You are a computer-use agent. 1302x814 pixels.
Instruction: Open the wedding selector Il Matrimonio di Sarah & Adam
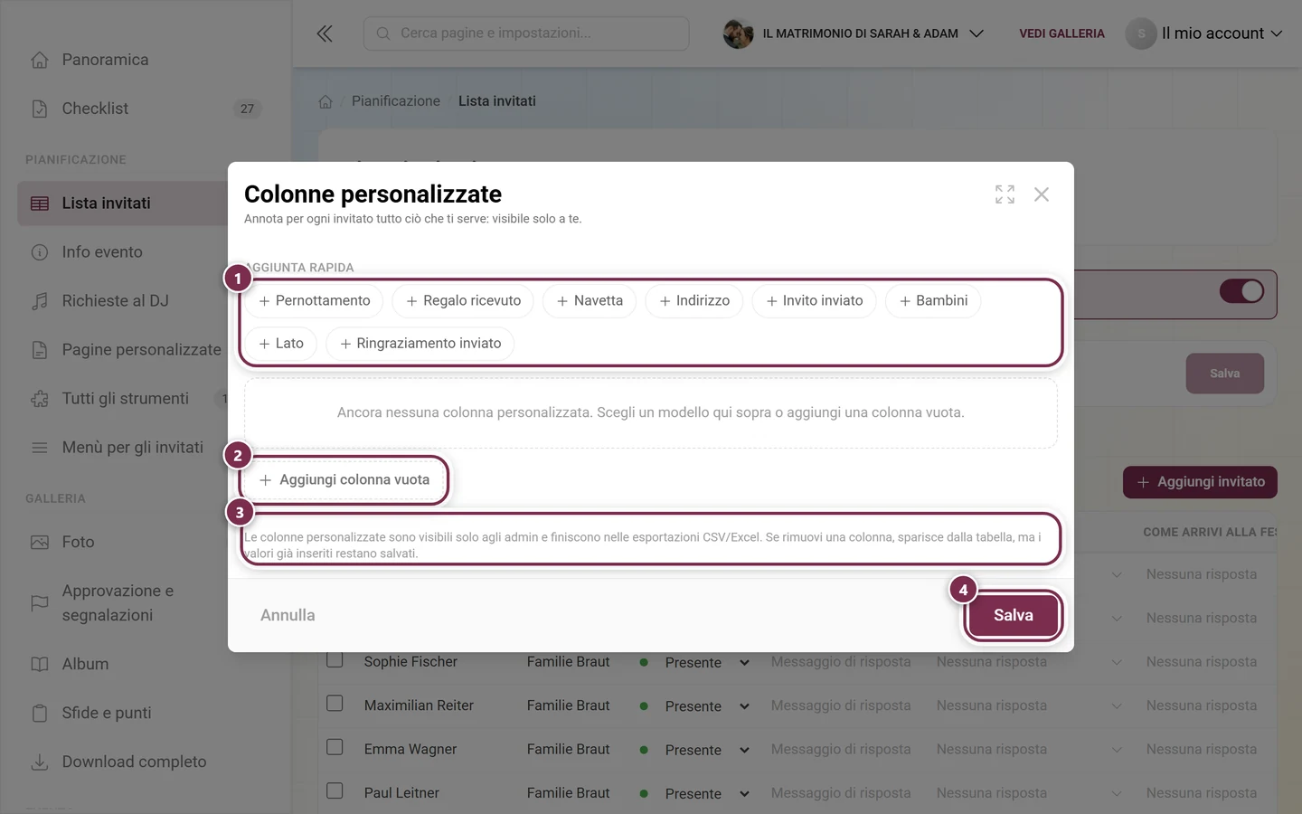coord(854,33)
